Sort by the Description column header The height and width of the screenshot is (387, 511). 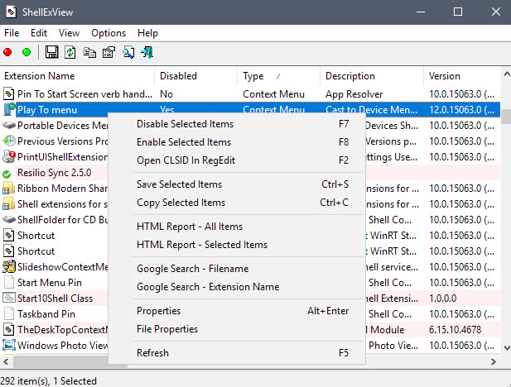372,76
